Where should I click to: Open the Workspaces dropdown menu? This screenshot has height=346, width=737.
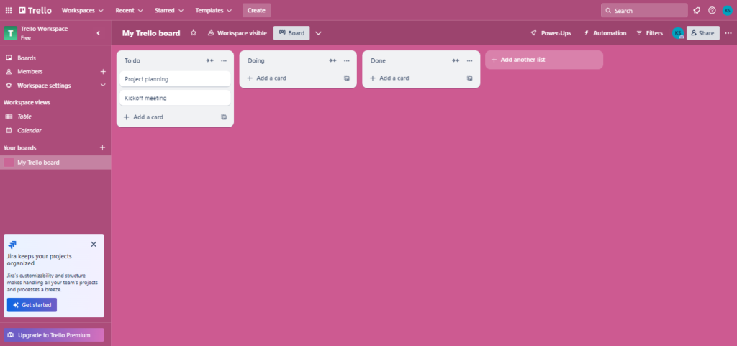[82, 11]
